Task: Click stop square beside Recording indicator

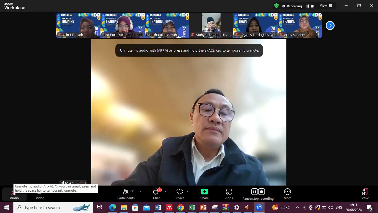Action: [x=312, y=6]
